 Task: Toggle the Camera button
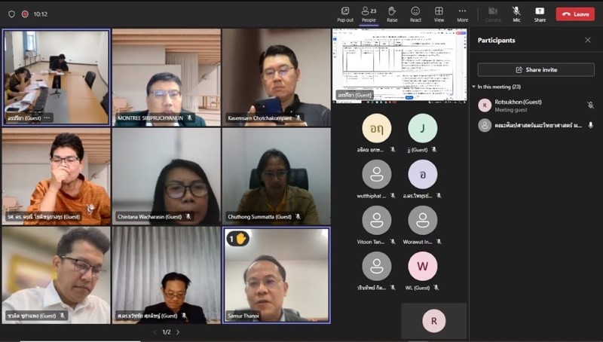click(x=493, y=14)
